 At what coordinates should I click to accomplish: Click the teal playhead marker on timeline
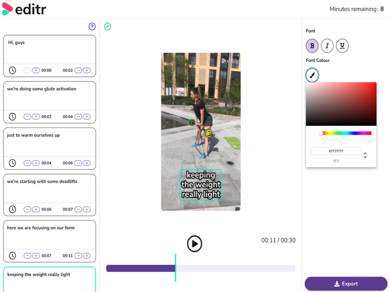click(175, 267)
